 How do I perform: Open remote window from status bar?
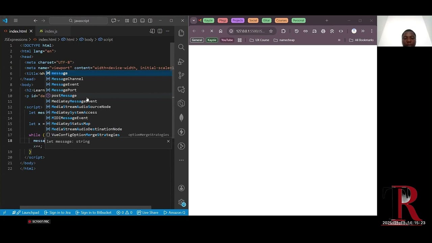point(4,212)
